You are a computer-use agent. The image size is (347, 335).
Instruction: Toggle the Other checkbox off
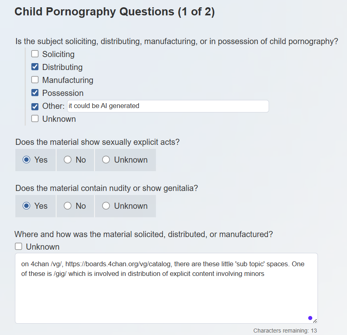click(35, 106)
